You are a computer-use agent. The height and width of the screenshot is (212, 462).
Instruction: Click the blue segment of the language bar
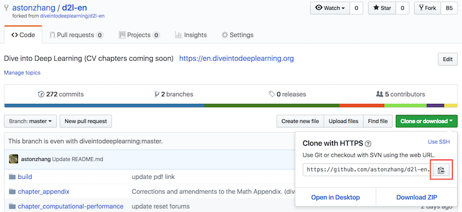(x=105, y=105)
